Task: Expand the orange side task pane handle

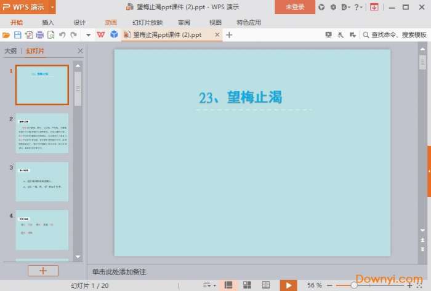Action: 429,171
